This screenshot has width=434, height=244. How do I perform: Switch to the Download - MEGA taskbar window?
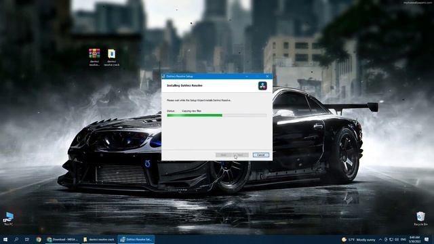(x=62, y=239)
